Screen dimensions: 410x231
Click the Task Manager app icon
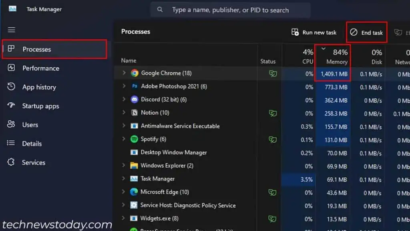click(12, 9)
